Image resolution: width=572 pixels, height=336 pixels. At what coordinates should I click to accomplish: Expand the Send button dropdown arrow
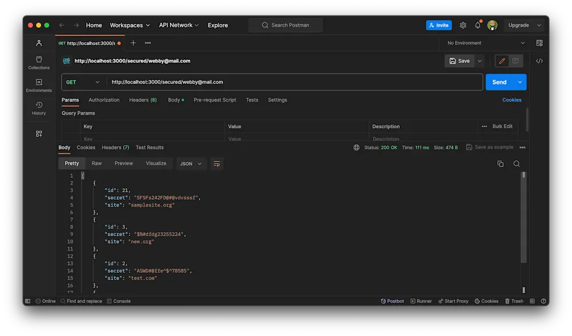520,82
